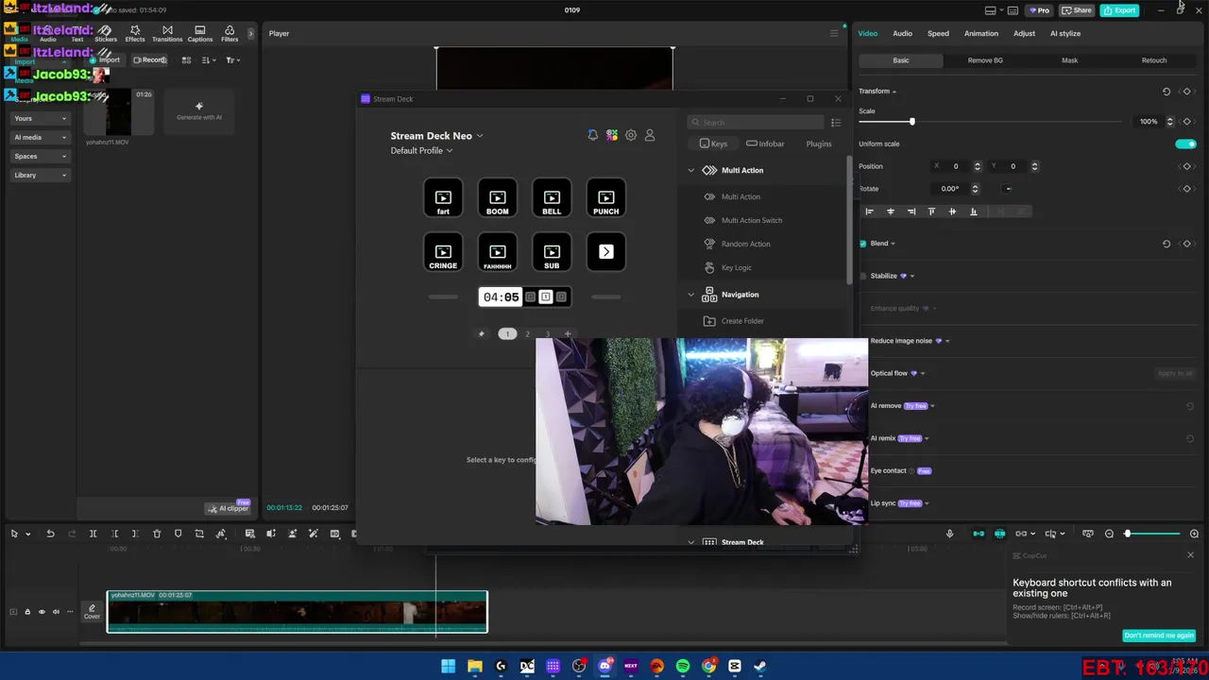The height and width of the screenshot is (680, 1209).
Task: Open File Explorer from the taskbar
Action: coord(474,666)
